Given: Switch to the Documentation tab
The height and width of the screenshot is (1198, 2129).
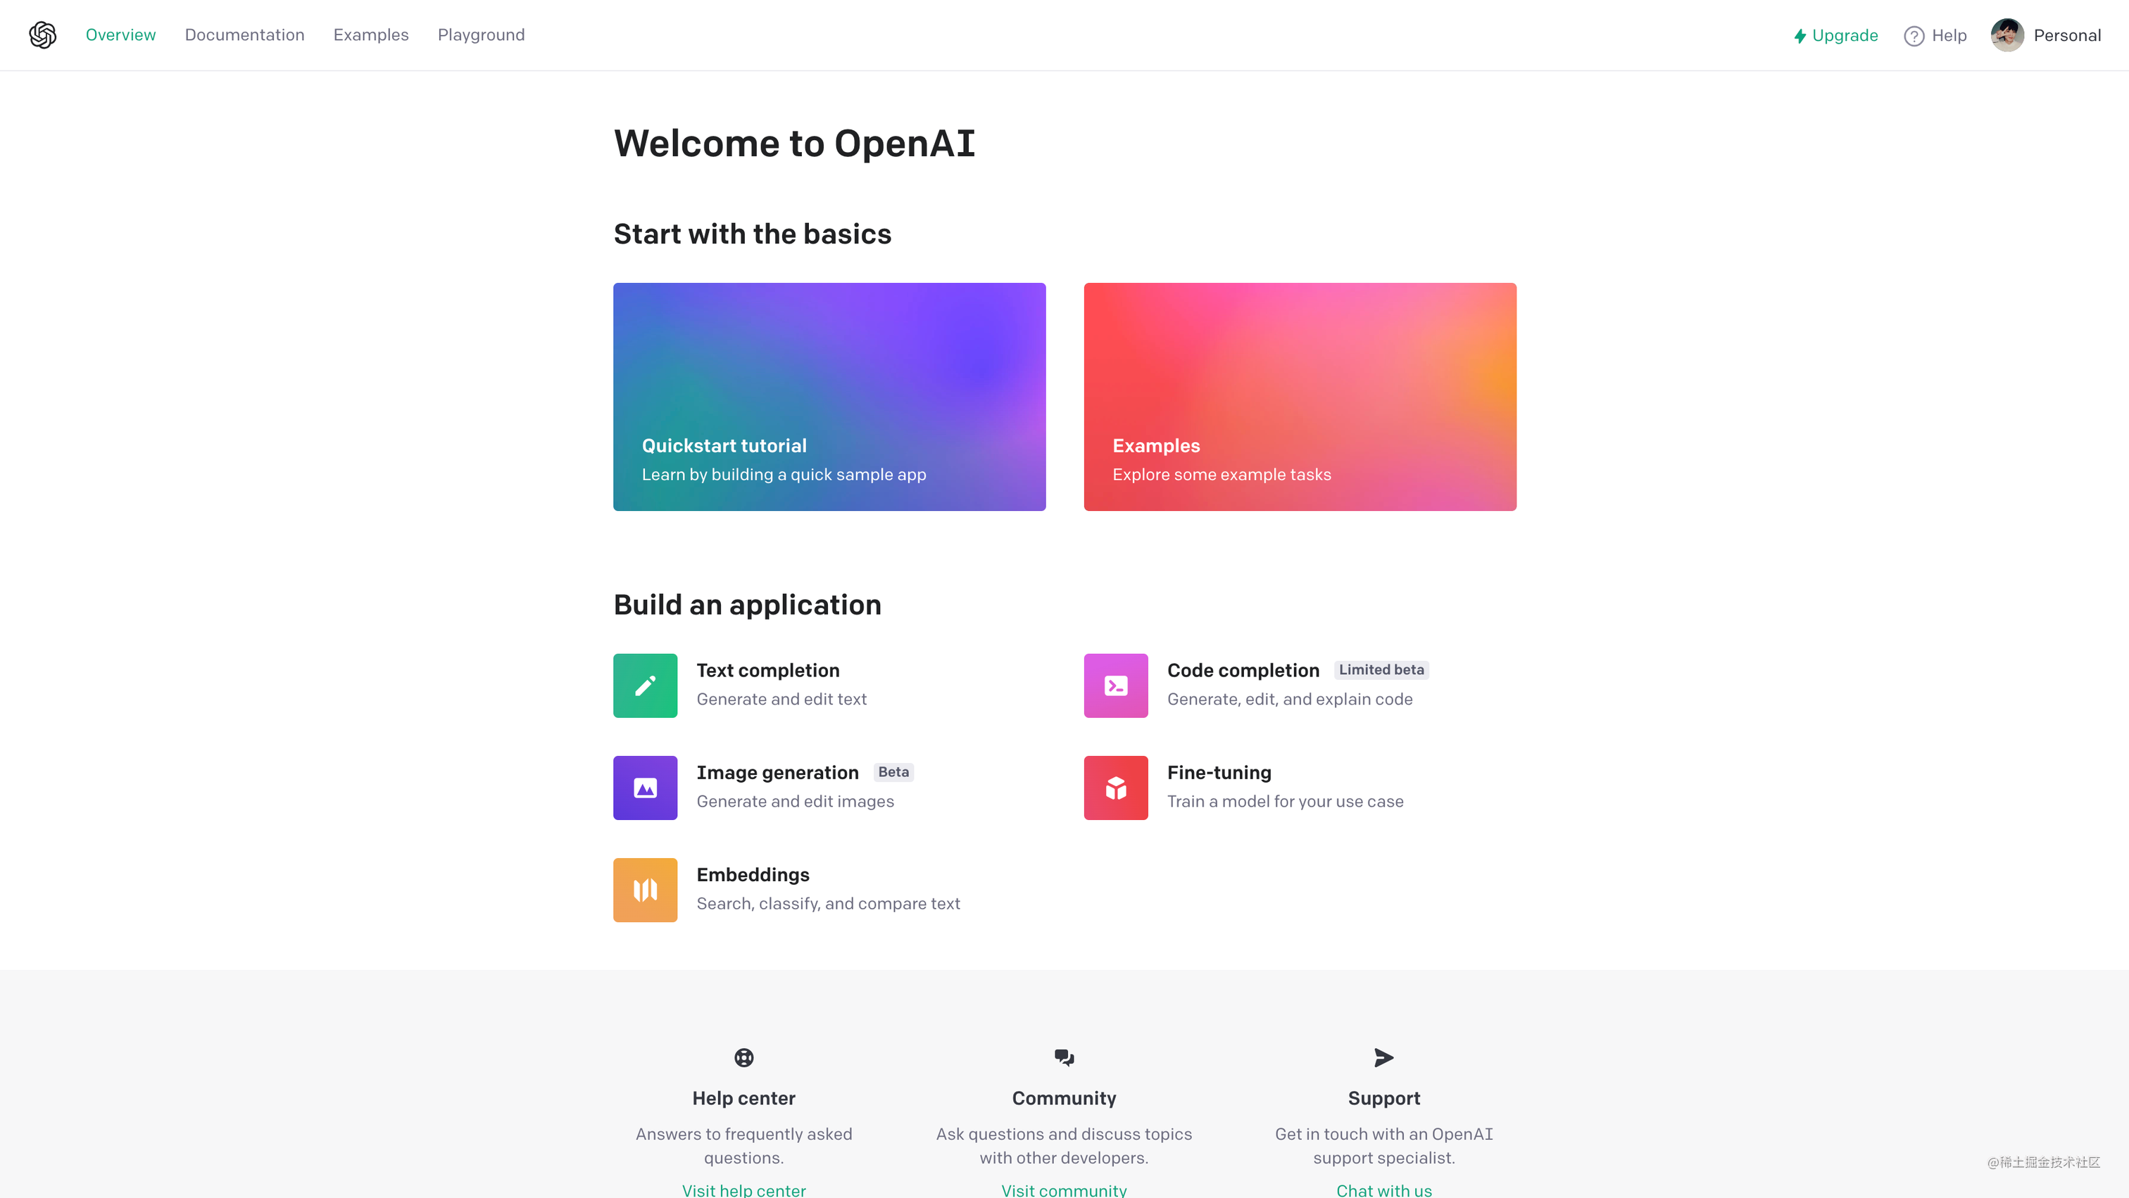Looking at the screenshot, I should pos(244,34).
